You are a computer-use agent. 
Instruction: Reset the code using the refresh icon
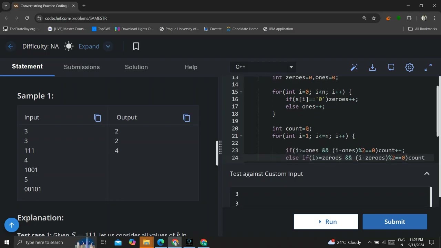(391, 68)
